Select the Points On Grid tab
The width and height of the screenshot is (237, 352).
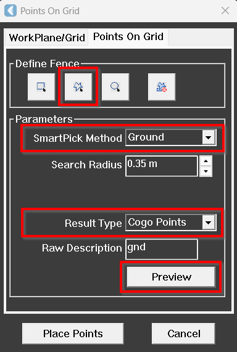(128, 36)
